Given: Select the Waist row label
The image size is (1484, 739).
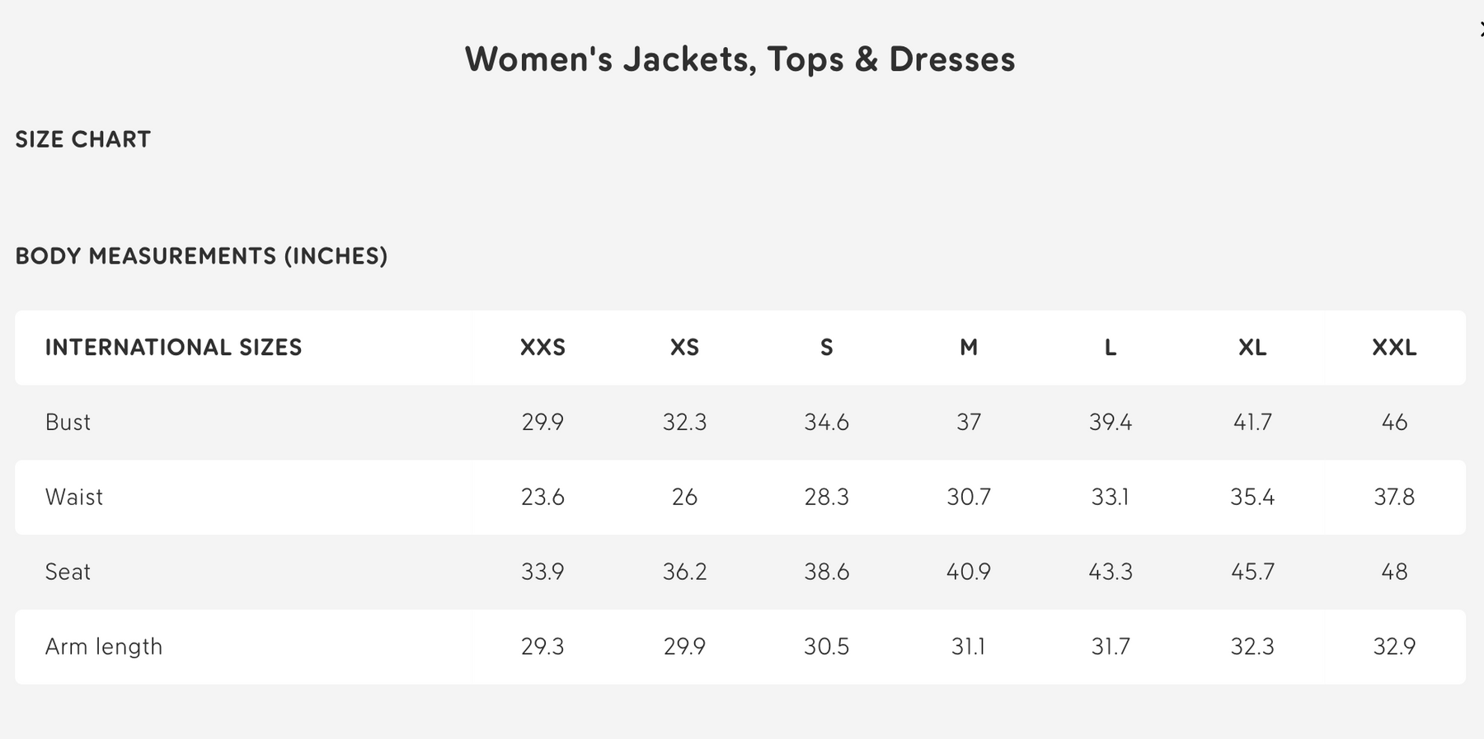Looking at the screenshot, I should tap(74, 498).
